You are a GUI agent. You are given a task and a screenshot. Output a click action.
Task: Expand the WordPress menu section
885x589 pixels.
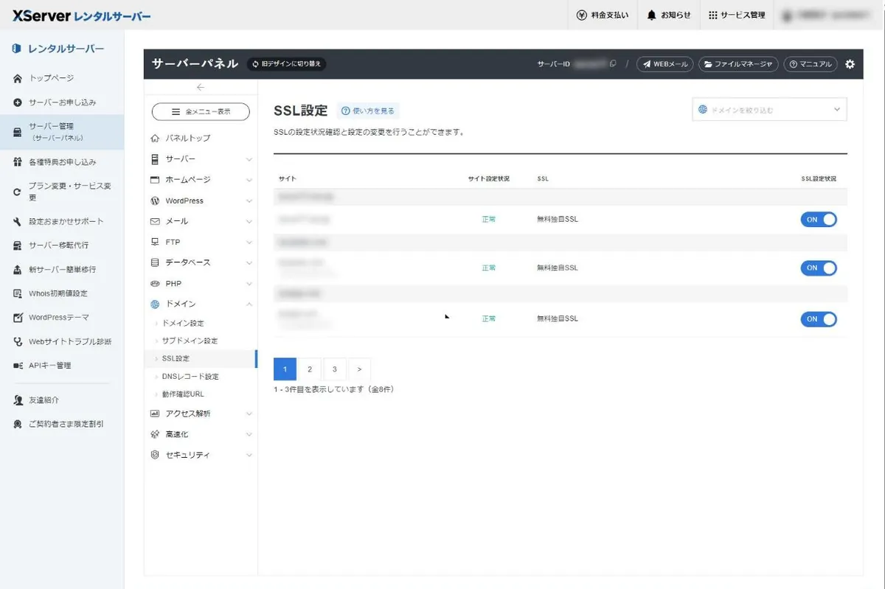coord(201,201)
